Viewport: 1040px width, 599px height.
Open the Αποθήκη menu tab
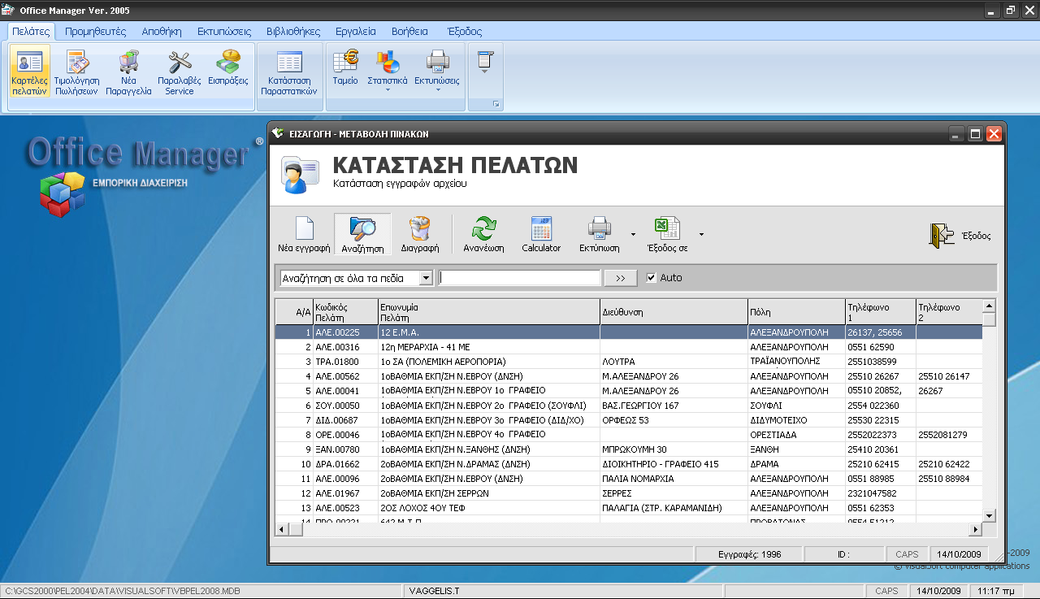(x=161, y=32)
